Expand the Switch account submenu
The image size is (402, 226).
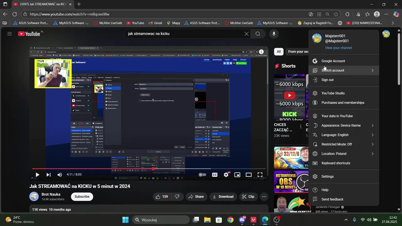[x=344, y=70]
